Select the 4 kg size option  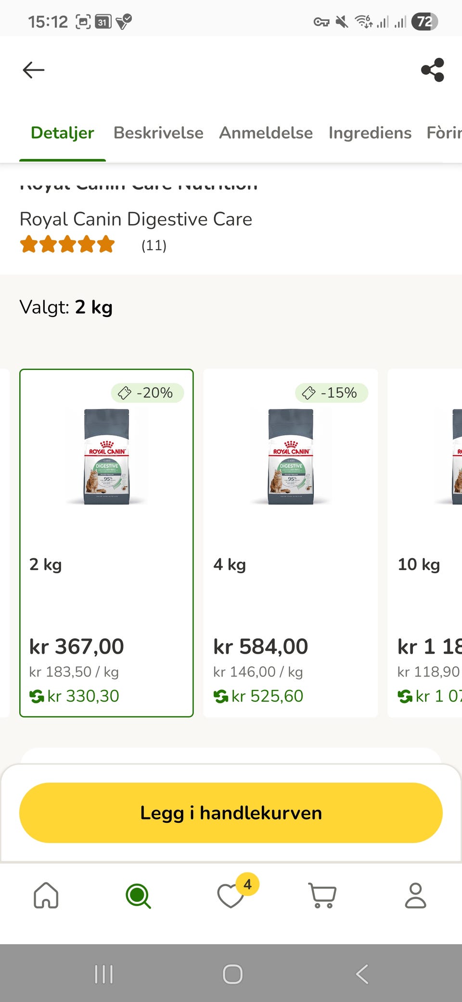[290, 543]
